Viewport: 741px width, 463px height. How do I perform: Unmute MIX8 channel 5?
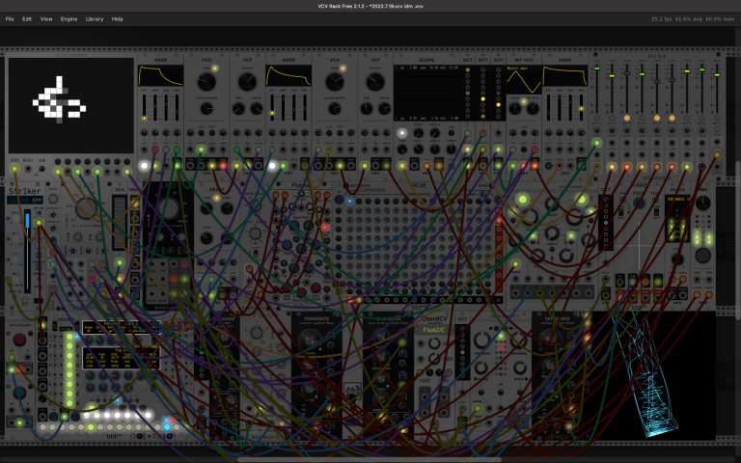pos(657,118)
